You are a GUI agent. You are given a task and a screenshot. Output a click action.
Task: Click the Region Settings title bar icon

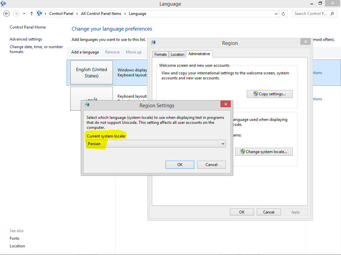pyautogui.click(x=87, y=105)
